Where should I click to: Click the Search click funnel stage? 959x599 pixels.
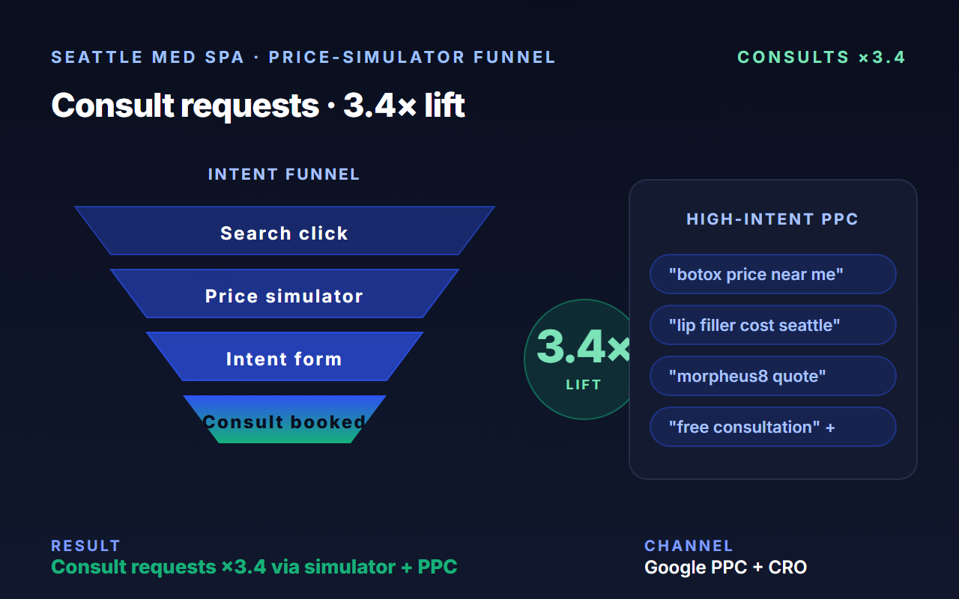pos(285,231)
